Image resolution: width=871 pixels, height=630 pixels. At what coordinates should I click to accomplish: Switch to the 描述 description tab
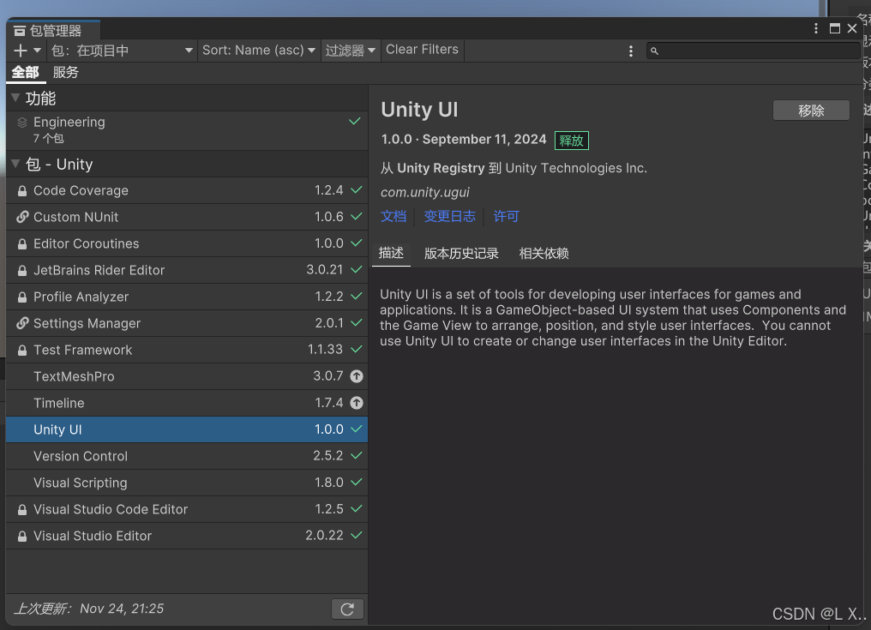pos(391,254)
